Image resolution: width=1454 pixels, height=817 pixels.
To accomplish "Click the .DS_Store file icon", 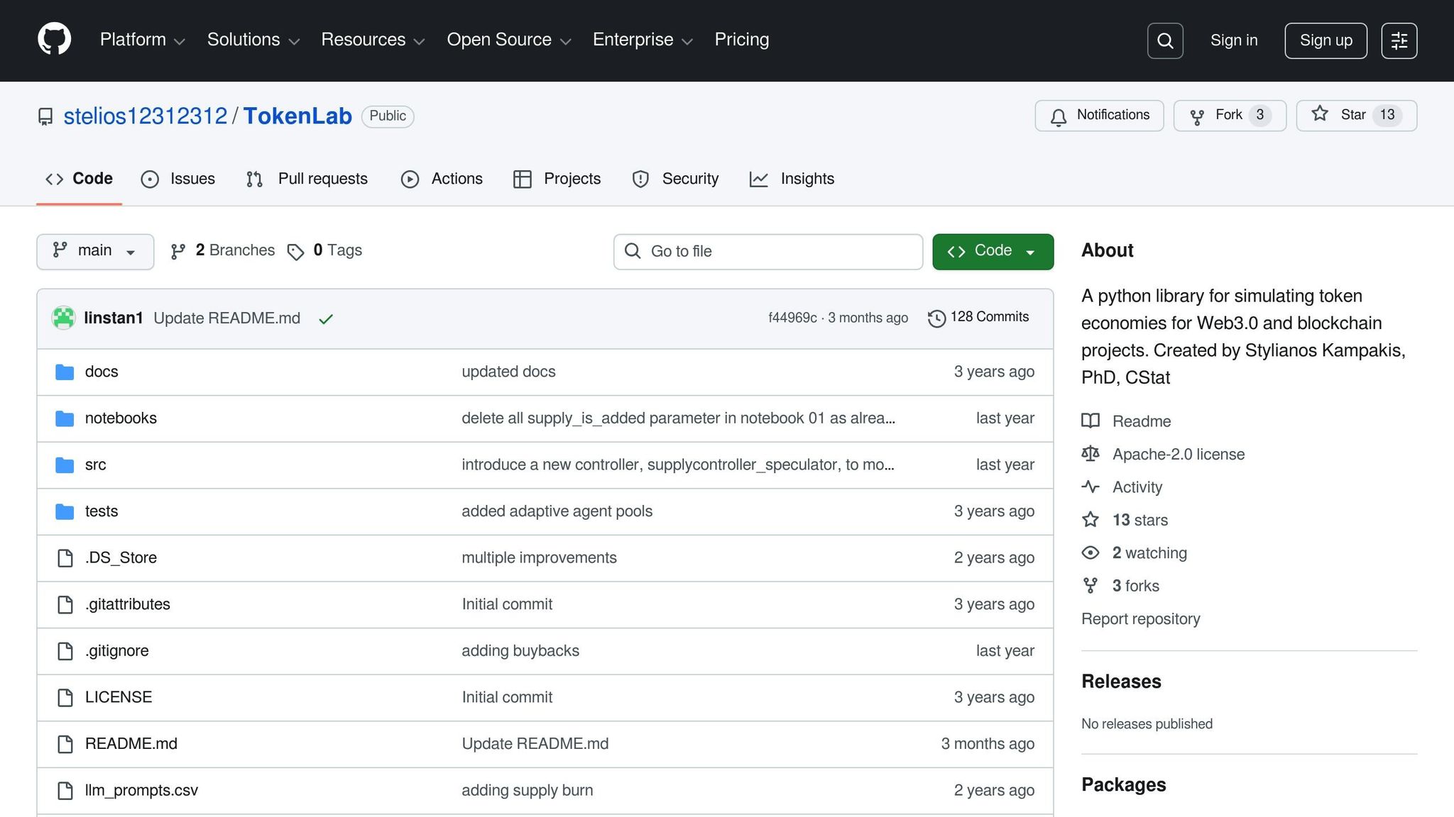I will pyautogui.click(x=65, y=558).
